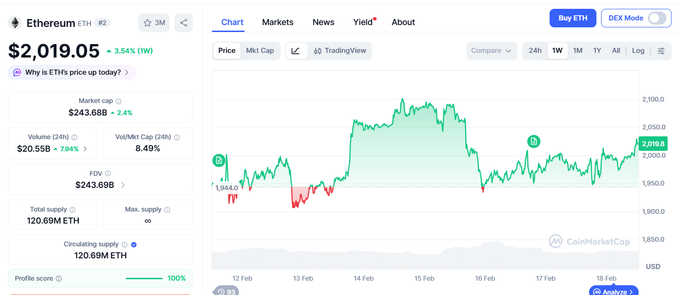Set chart range to 1Y

click(597, 51)
